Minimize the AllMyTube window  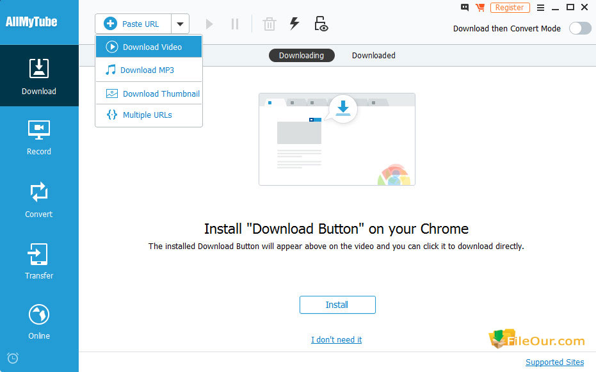pyautogui.click(x=555, y=8)
